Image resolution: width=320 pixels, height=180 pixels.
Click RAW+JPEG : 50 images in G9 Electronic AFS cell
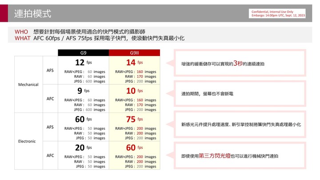pyautogui.click(x=85, y=128)
